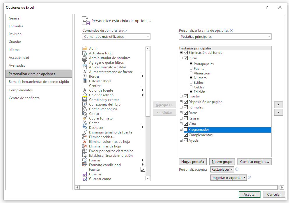Enable the Programador tab checkbox

pyautogui.click(x=186, y=129)
